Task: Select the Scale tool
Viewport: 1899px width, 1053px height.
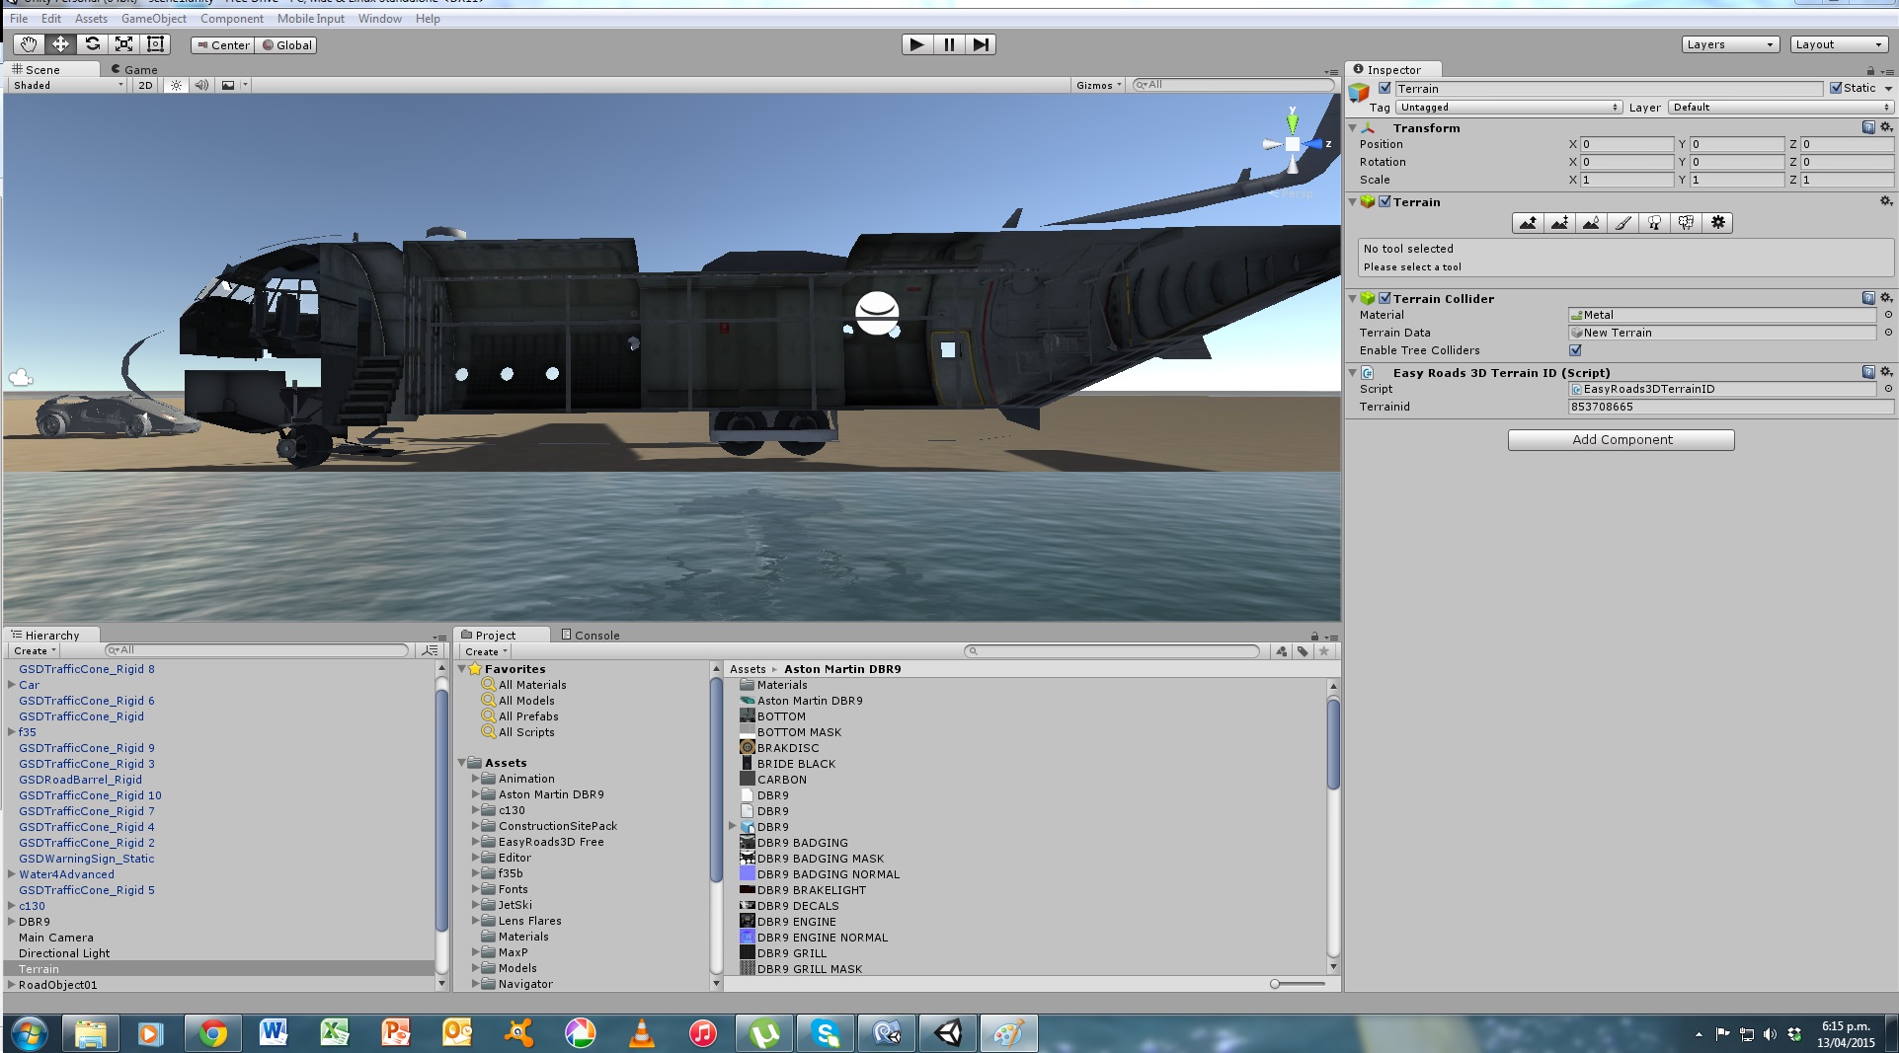Action: pos(123,44)
